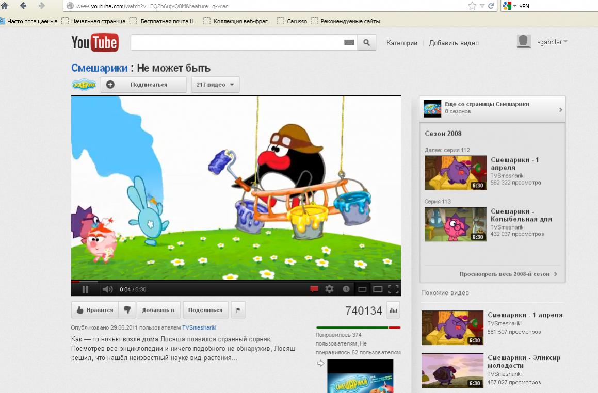Click the vgabbler user avatar
The image size is (598, 393).
[x=524, y=41]
